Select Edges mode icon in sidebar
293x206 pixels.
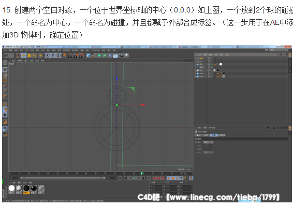point(5,92)
